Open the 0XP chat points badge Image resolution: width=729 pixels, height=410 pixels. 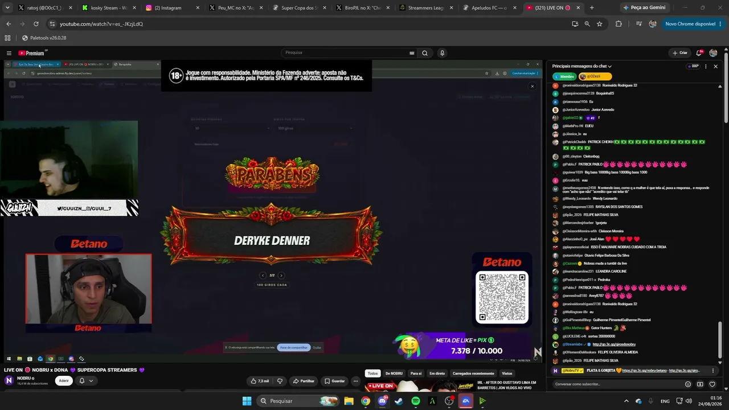[x=693, y=66]
